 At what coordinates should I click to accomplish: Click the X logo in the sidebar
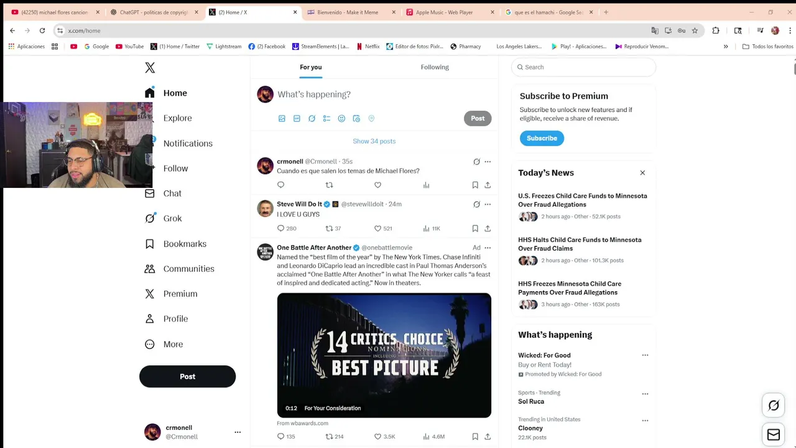[150, 68]
